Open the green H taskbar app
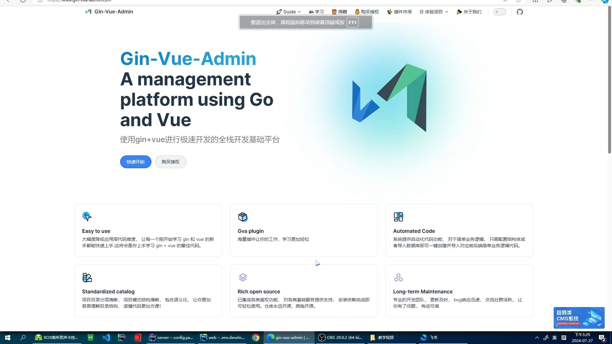Image resolution: width=612 pixels, height=344 pixels. [x=91, y=338]
